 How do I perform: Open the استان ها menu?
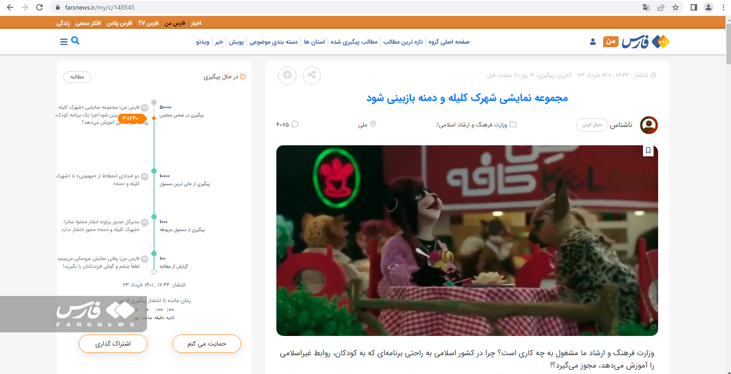pos(314,42)
